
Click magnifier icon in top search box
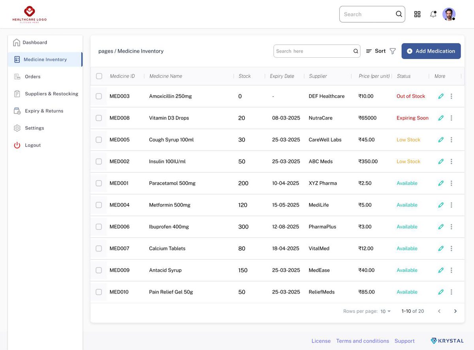click(399, 14)
